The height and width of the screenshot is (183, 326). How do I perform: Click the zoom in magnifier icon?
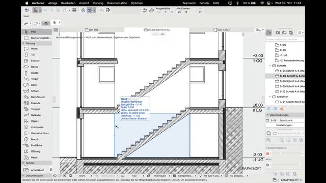65,175
